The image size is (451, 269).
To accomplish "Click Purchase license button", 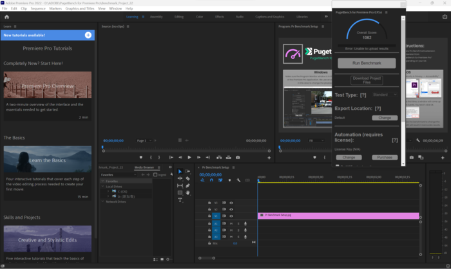I will pos(385,158).
